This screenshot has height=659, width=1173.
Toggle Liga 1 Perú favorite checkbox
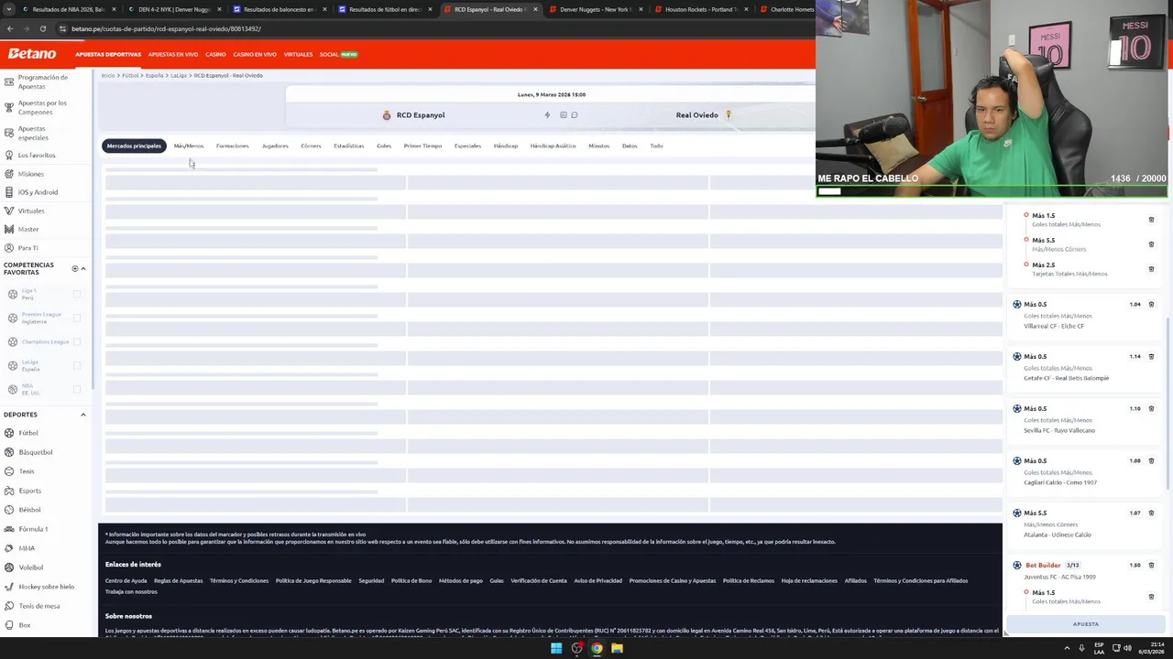pyautogui.click(x=77, y=295)
